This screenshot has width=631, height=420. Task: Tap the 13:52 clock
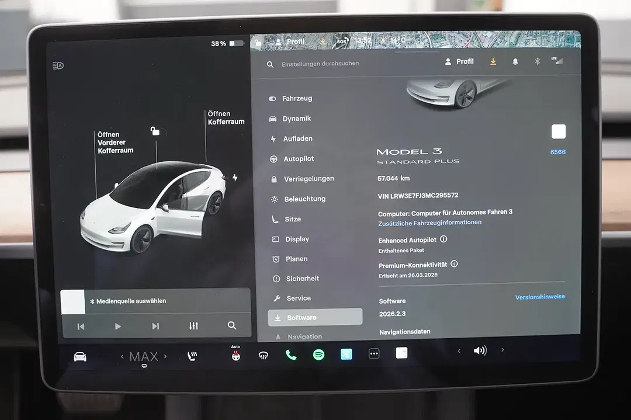tap(363, 40)
